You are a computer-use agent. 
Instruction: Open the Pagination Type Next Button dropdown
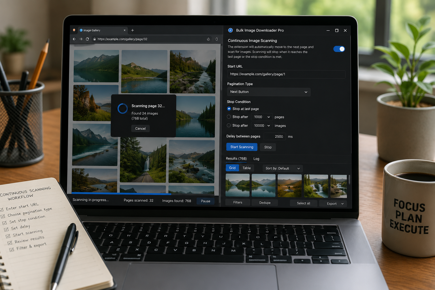click(269, 92)
